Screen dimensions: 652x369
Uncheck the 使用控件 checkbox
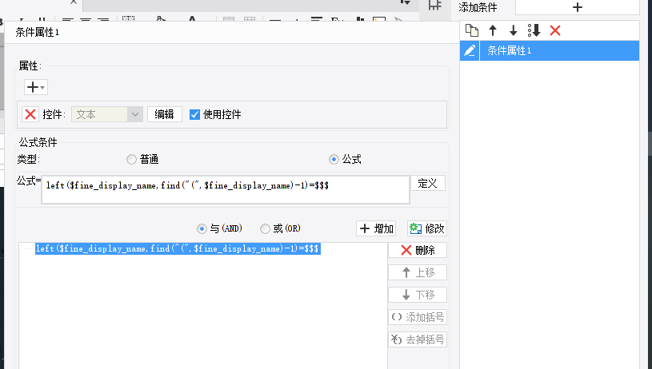click(194, 114)
